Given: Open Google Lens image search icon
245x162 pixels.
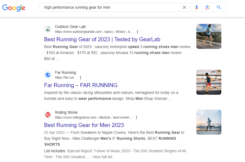Looking at the screenshot, I should pos(207,7).
